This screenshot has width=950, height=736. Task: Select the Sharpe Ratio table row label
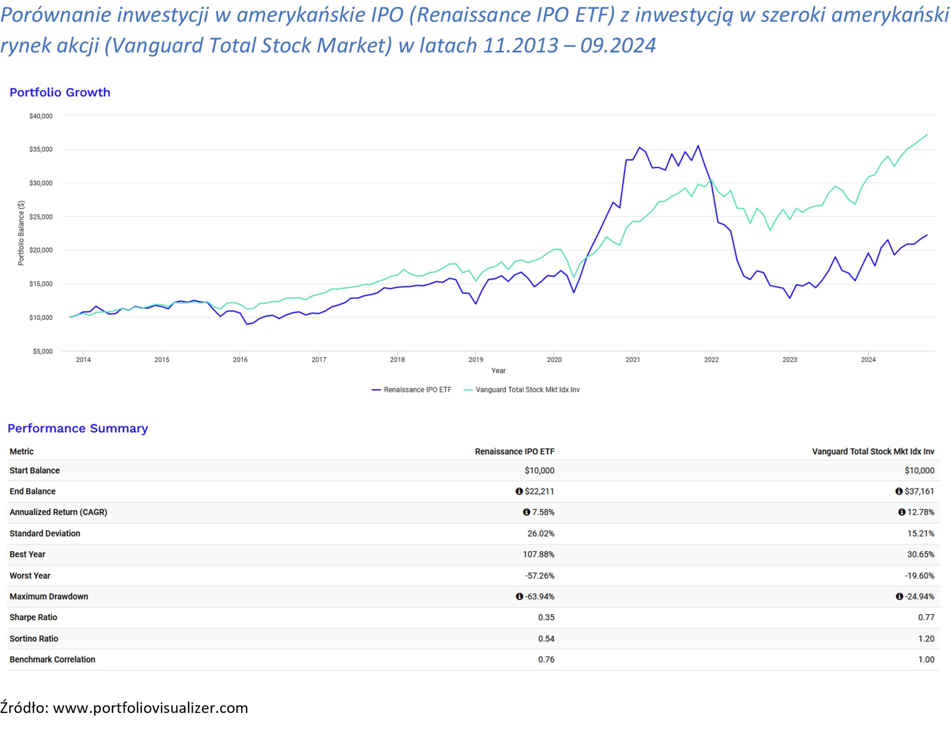coord(33,617)
